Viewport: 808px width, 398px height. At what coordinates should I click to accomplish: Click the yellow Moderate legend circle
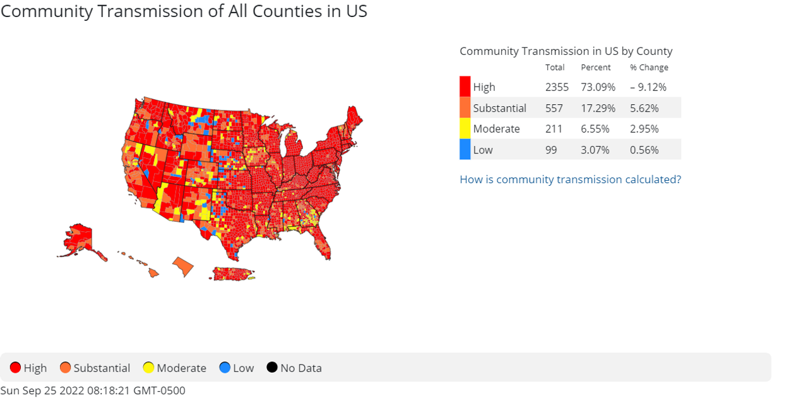(149, 368)
